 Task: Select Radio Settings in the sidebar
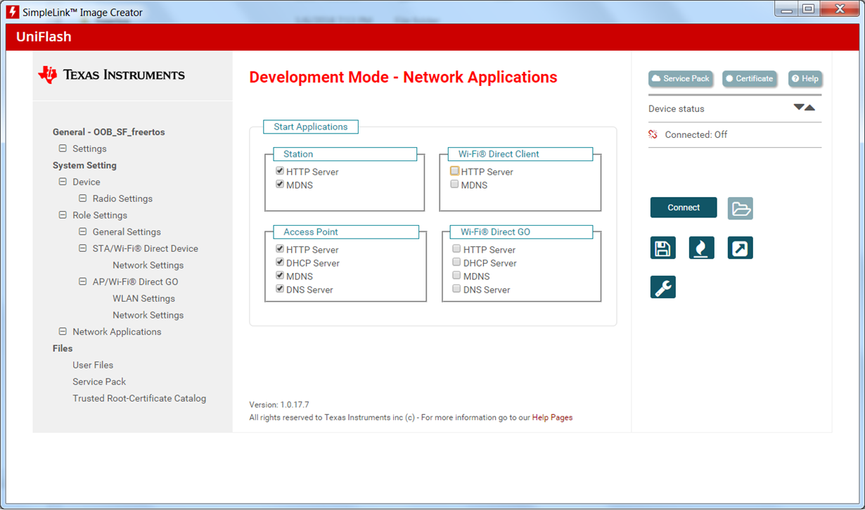(x=122, y=198)
